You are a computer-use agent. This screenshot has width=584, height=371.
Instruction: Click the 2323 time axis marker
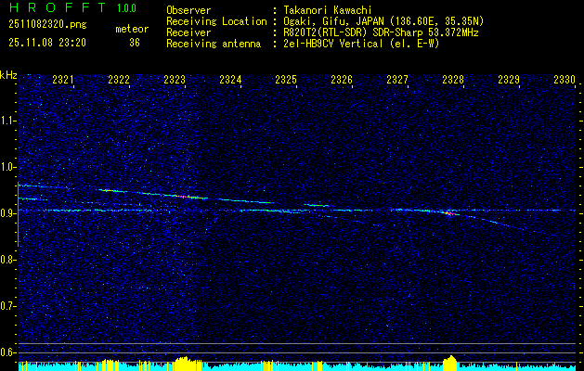click(175, 79)
